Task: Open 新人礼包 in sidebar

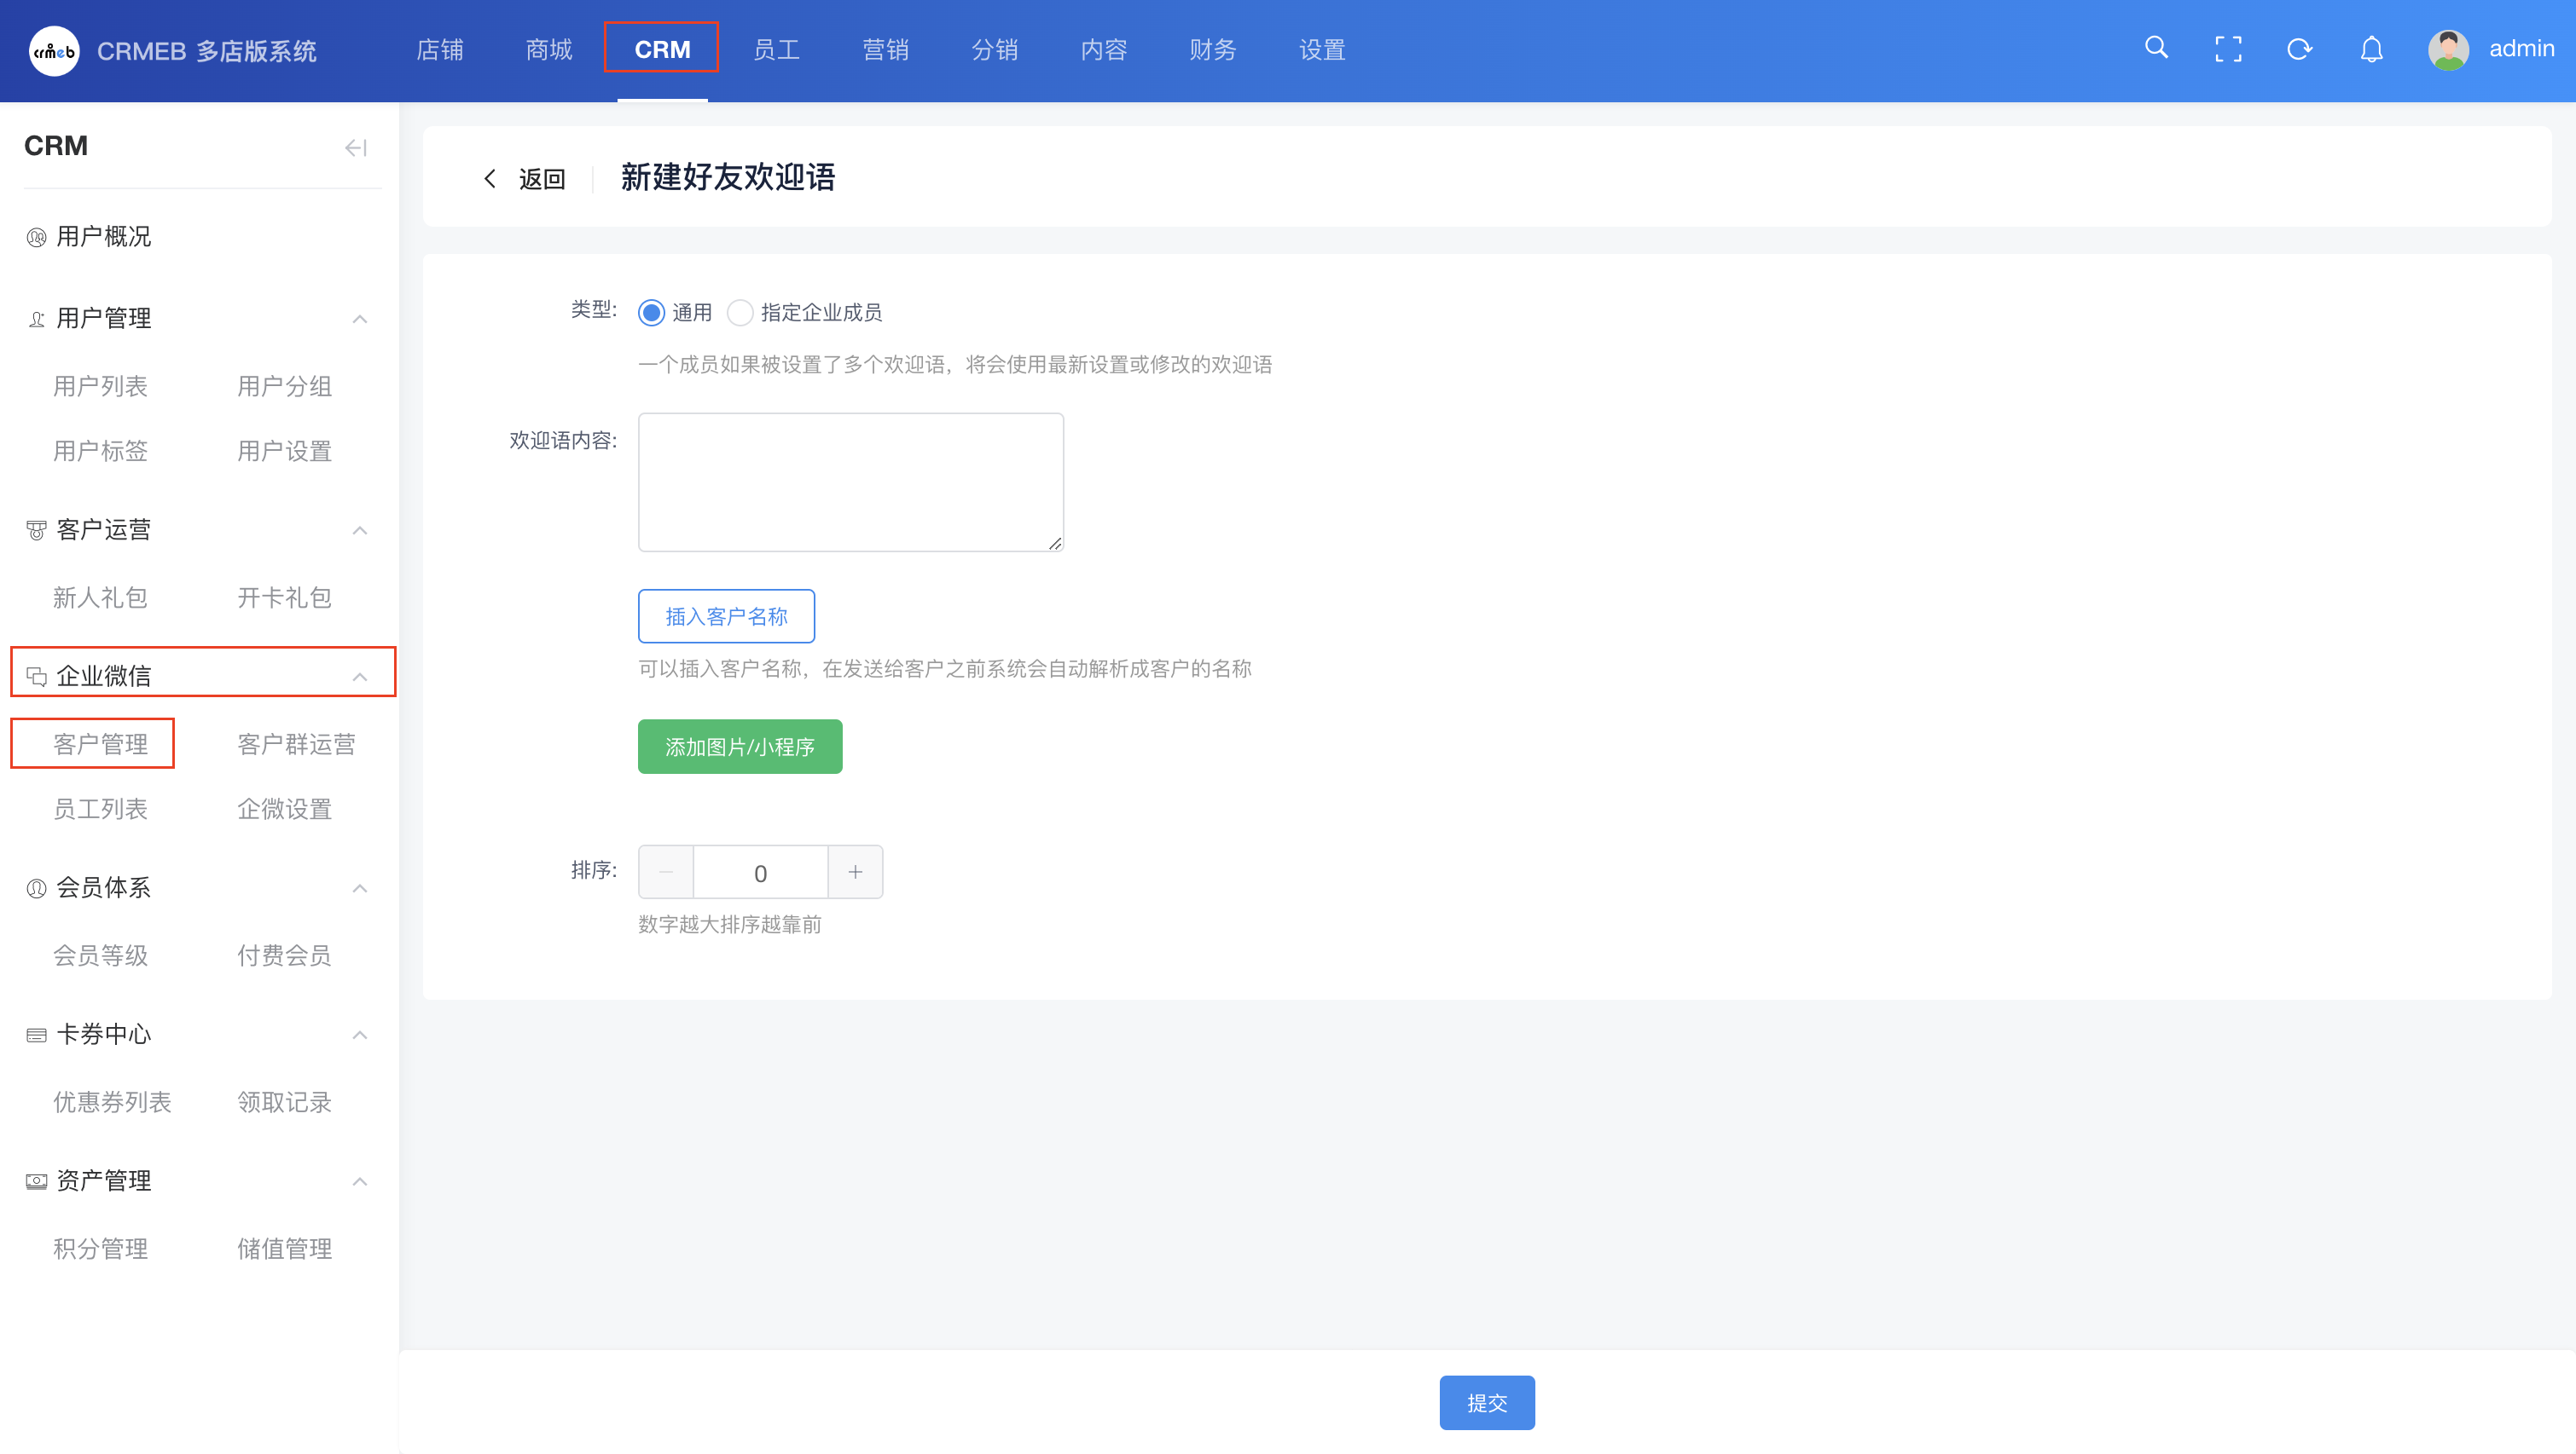Action: click(x=100, y=597)
